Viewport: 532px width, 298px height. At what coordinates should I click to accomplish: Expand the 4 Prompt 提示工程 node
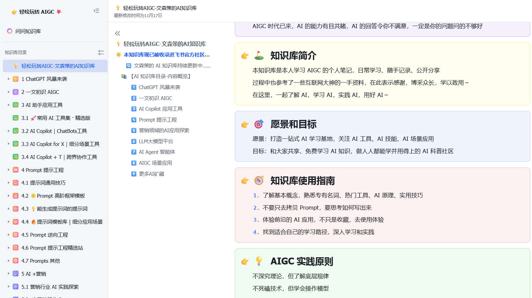click(x=9, y=170)
